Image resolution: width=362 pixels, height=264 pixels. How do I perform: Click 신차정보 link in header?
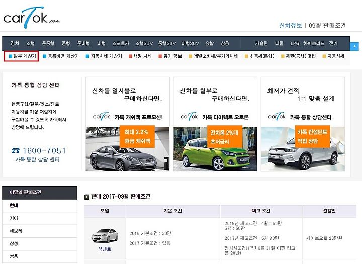291,26
